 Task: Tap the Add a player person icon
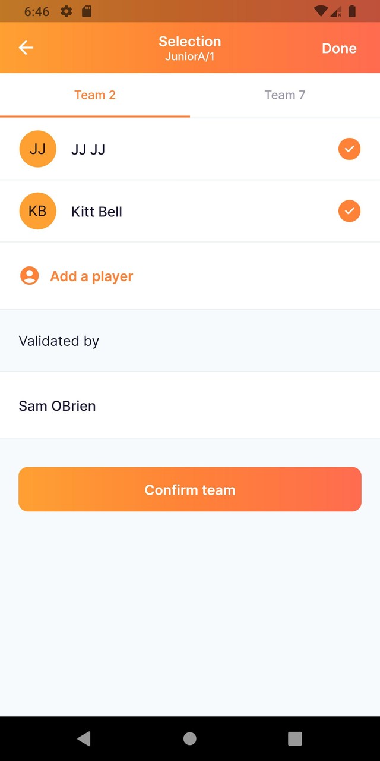pos(29,275)
